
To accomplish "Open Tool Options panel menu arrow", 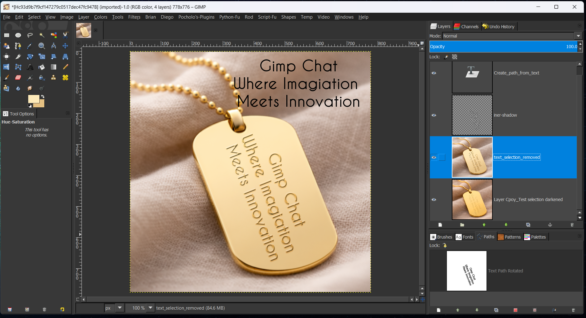I will click(x=68, y=113).
